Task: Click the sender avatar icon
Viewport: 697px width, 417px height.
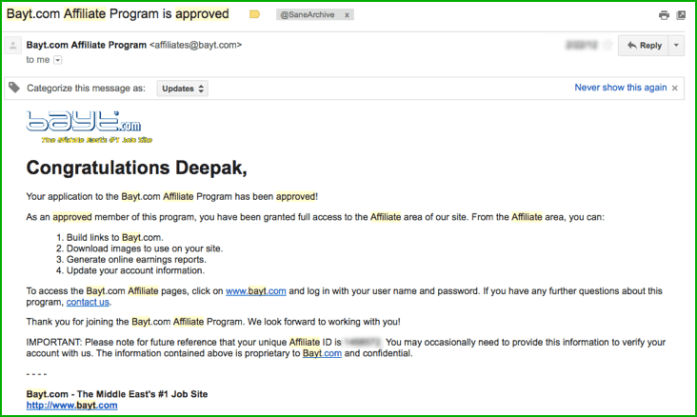Action: pyautogui.click(x=13, y=46)
